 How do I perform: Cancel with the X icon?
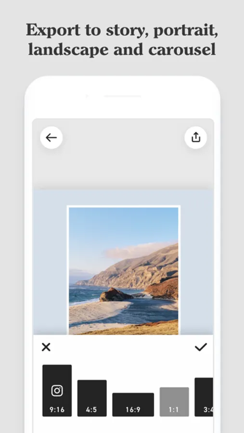(46, 347)
